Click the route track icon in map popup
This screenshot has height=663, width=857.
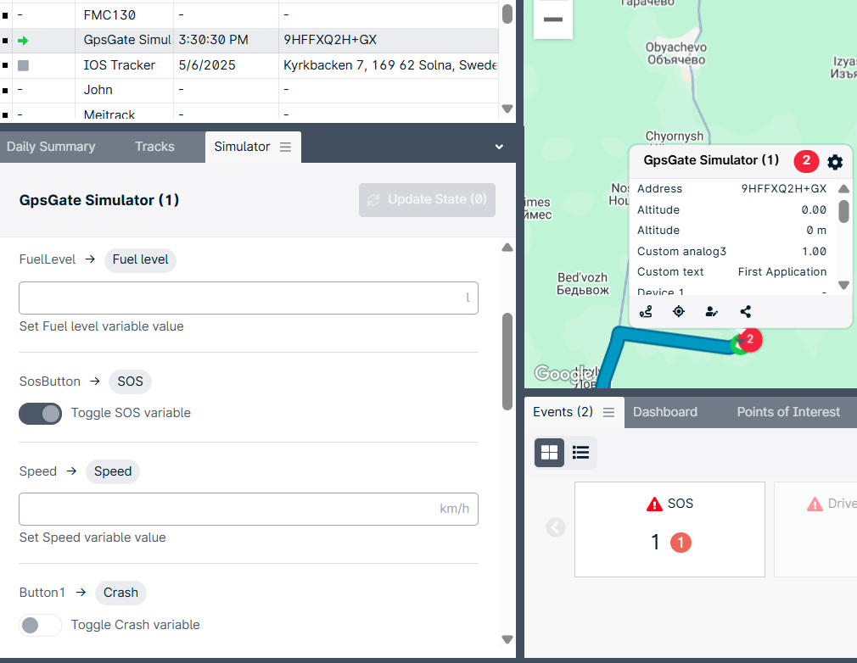click(x=646, y=312)
